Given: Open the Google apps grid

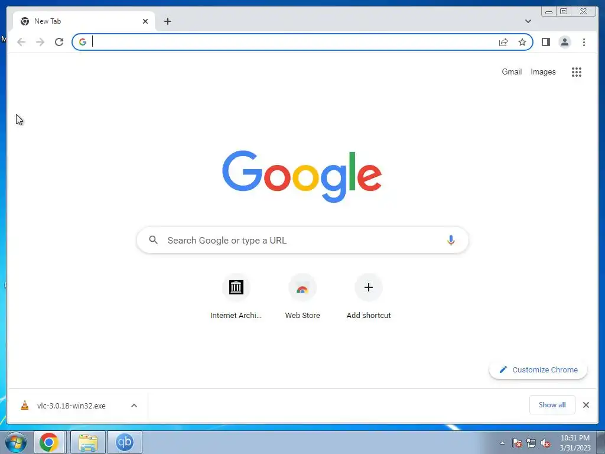Looking at the screenshot, I should click(577, 72).
